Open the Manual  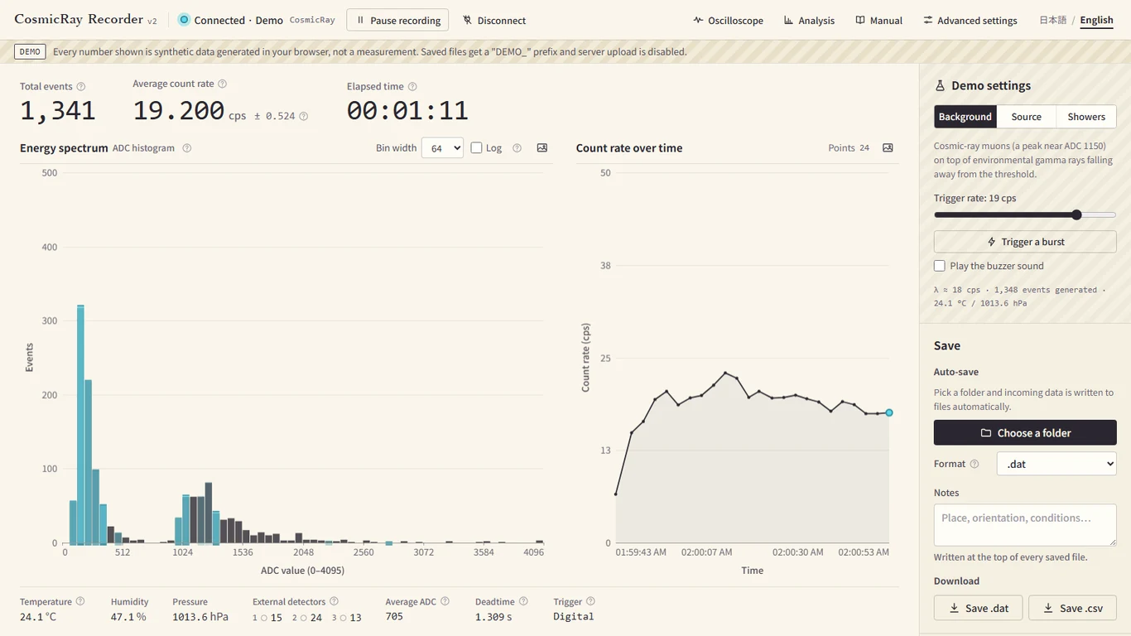point(878,20)
